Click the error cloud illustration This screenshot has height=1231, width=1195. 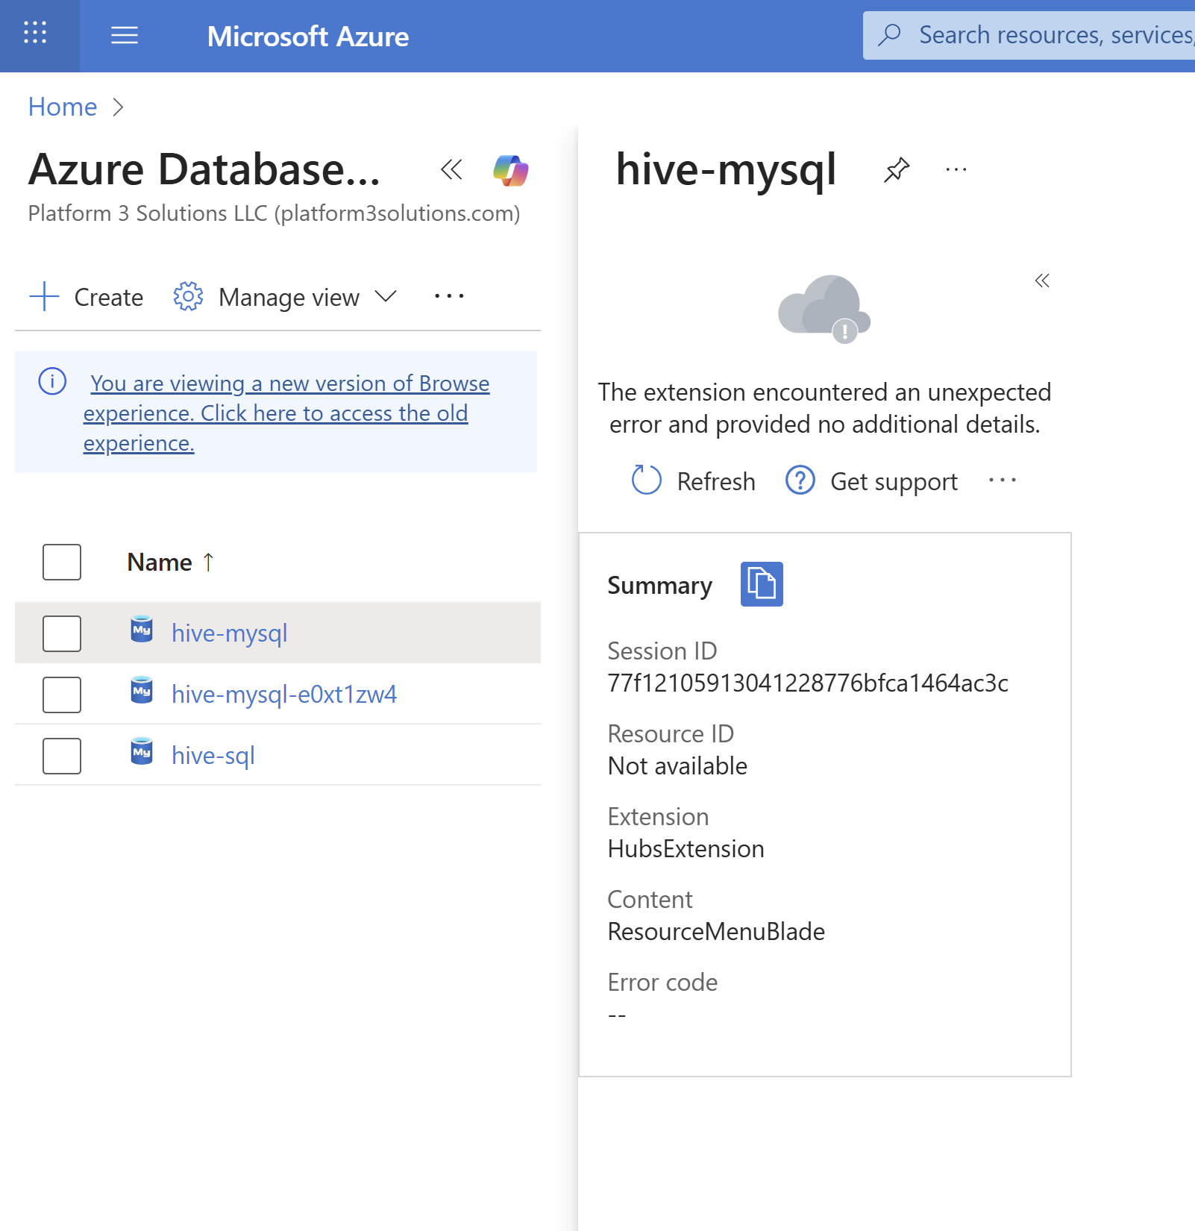click(x=824, y=308)
